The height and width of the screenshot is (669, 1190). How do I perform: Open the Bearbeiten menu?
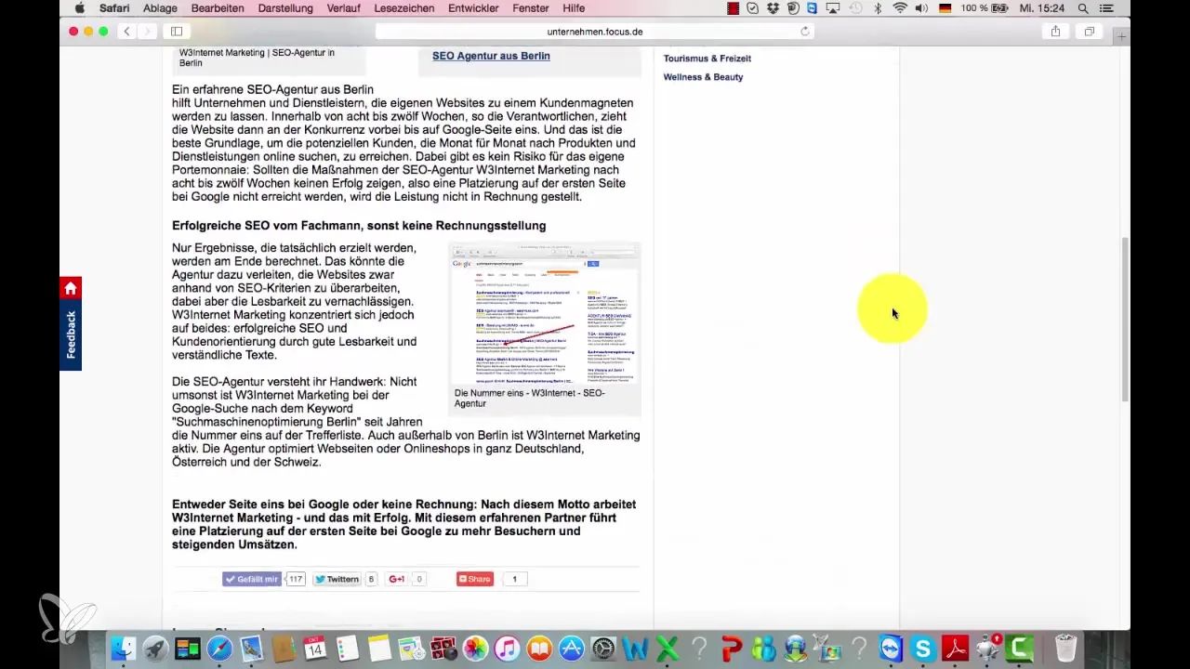tap(218, 8)
